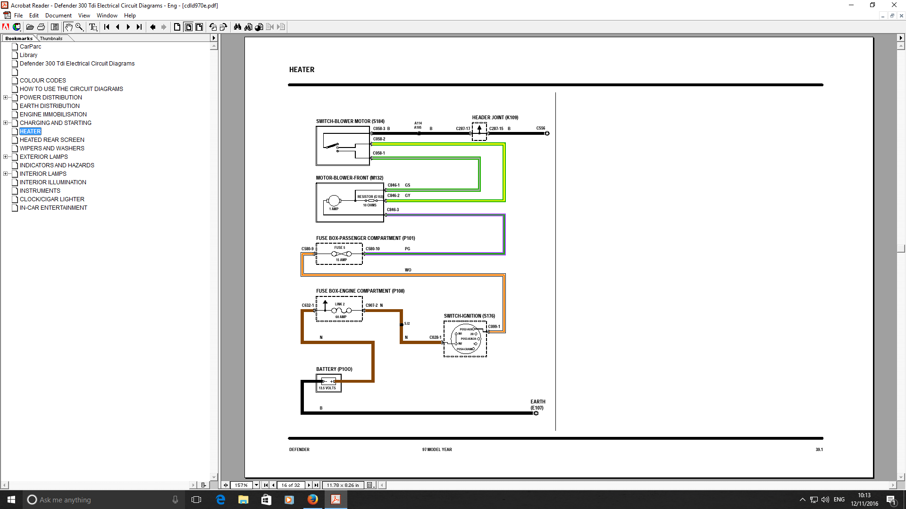Screen dimensions: 906x509
Task: Expand the CHARGING AND STARTING bookmark
Action: point(5,123)
